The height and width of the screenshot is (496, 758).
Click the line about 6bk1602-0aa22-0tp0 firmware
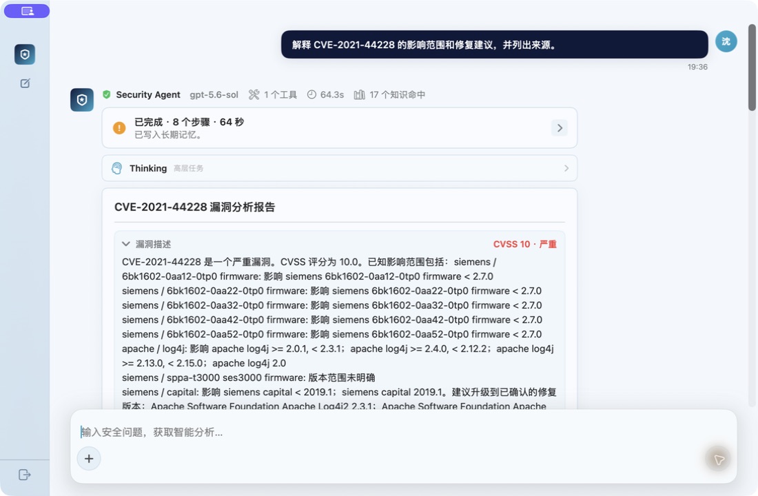pyautogui.click(x=331, y=291)
